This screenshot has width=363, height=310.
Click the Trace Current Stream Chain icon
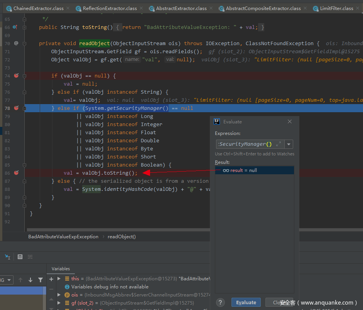pos(30,257)
